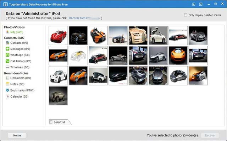The height and width of the screenshot is (141, 227).
Task: Show Bookmarks (0/101) items
Action: [22, 90]
